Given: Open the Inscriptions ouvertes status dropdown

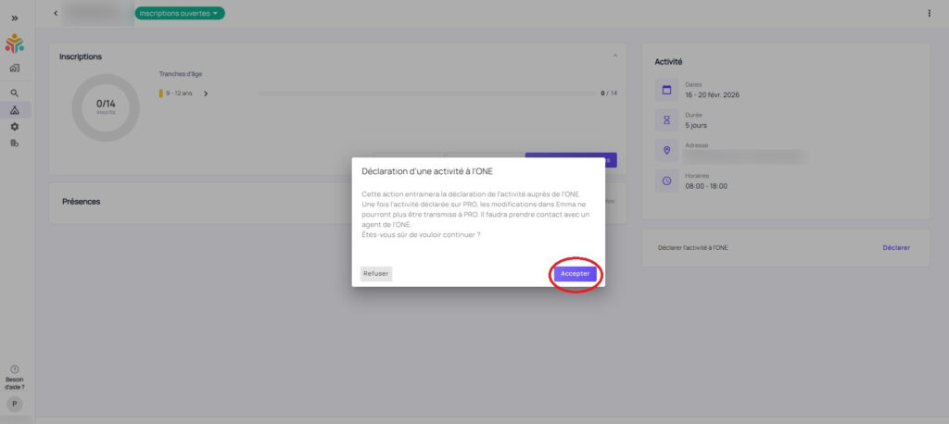Looking at the screenshot, I should pos(180,13).
